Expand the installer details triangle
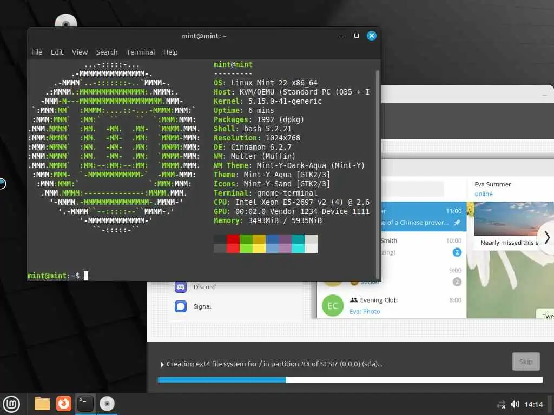 (162, 364)
